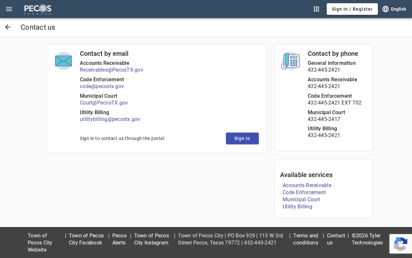Open Pecos Alerts footer link
Viewport: 412px width, 258px height.
119,239
